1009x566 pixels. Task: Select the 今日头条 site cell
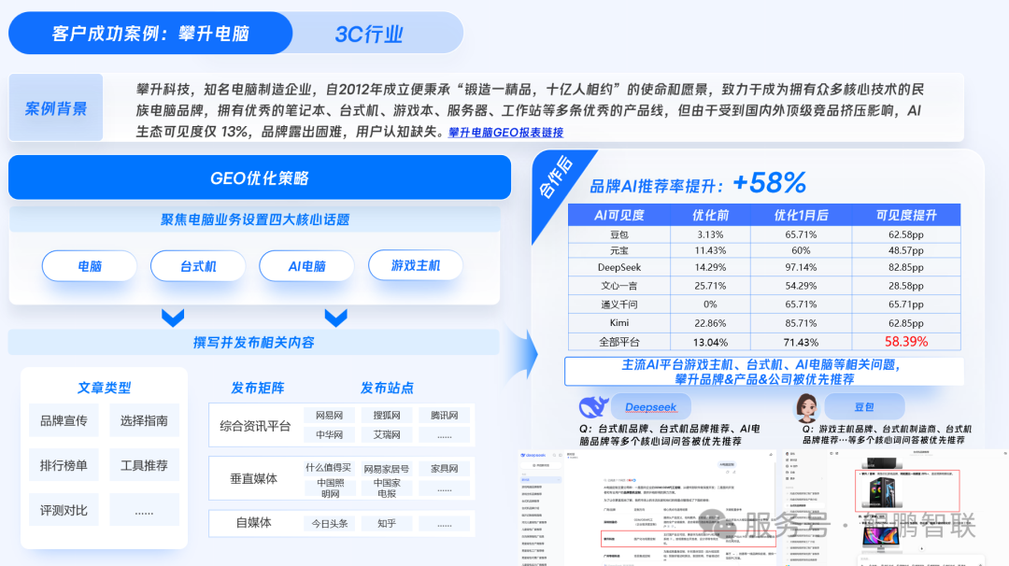click(x=330, y=524)
